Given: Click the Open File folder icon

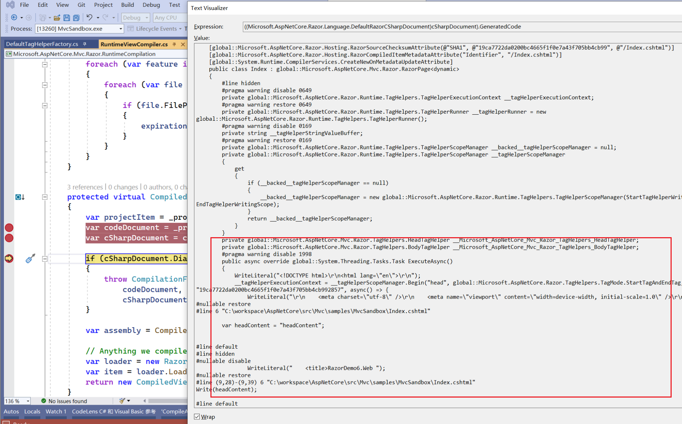Looking at the screenshot, I should click(x=57, y=18).
